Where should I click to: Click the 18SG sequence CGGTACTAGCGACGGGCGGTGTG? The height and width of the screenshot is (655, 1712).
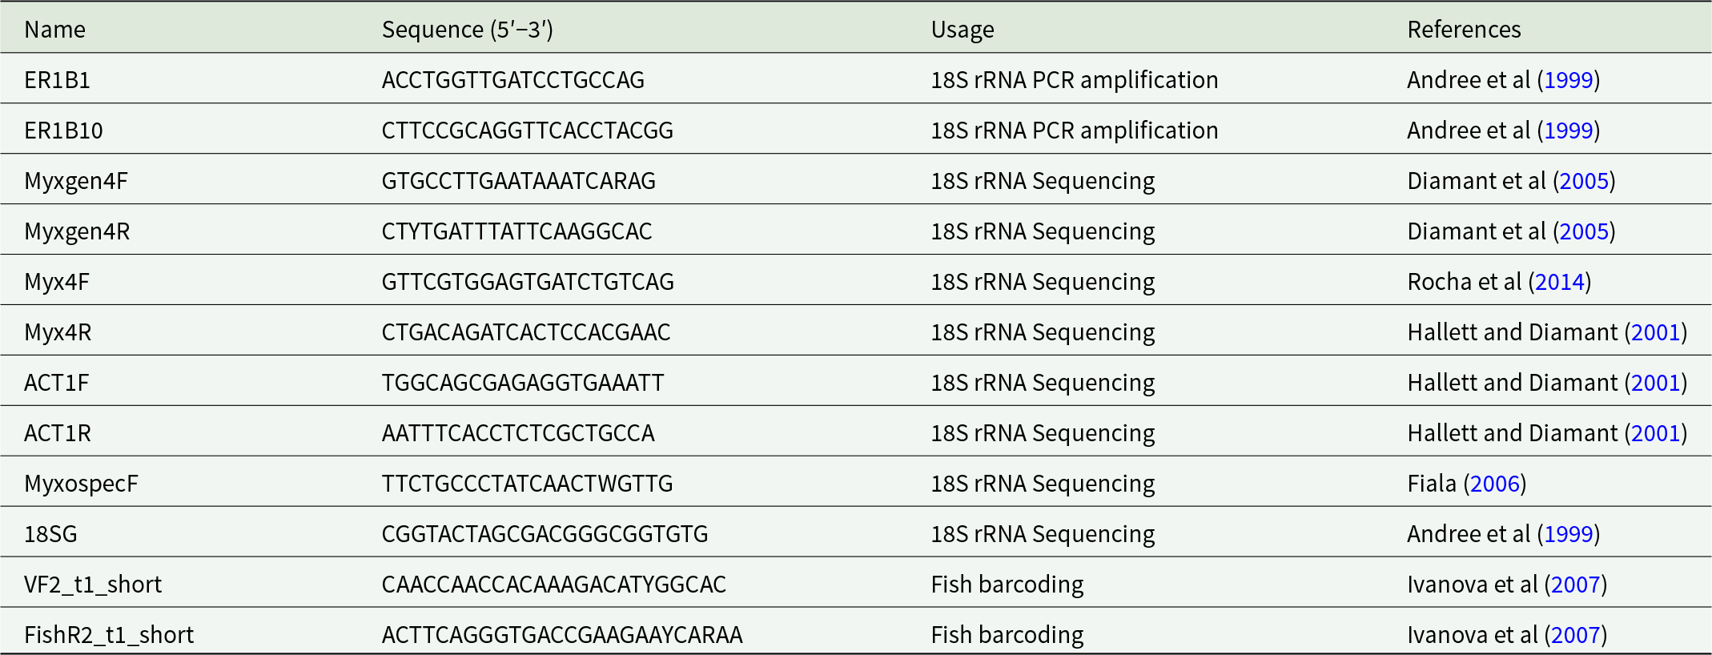tap(545, 534)
